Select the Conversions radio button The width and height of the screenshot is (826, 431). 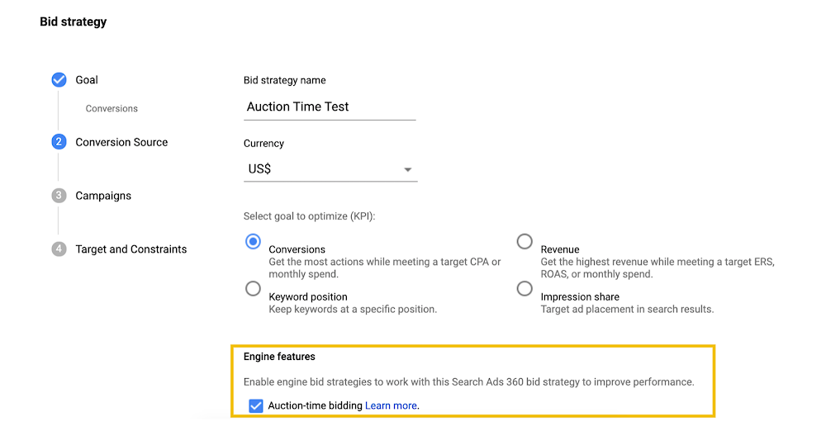coord(253,242)
